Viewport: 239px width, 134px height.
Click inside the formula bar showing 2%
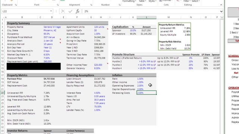tap(151, 11)
